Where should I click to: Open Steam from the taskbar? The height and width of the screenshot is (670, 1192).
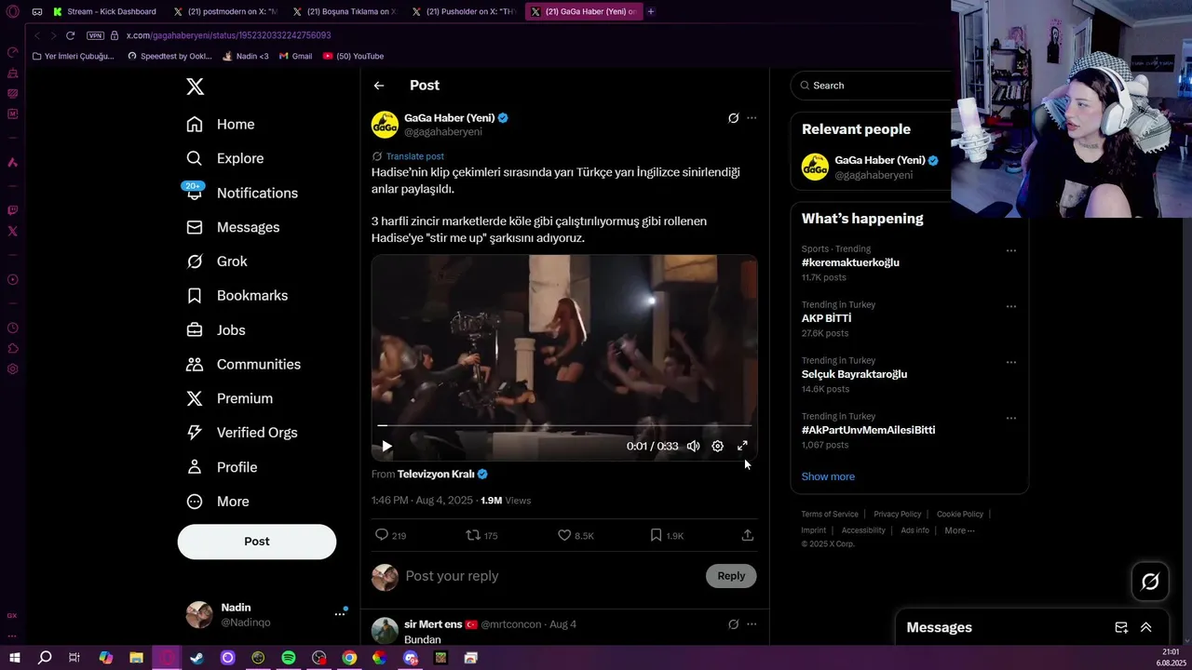coord(197,658)
